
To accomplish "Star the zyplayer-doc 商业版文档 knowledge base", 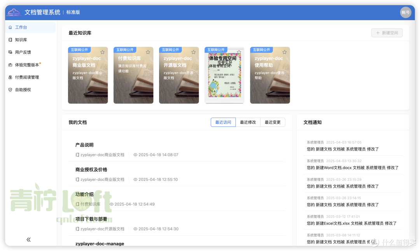I will 102,52.
